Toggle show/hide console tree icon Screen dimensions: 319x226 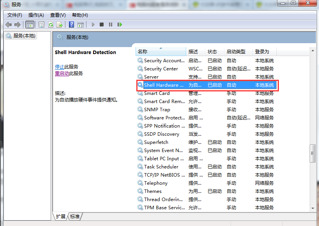pyautogui.click(x=30, y=25)
